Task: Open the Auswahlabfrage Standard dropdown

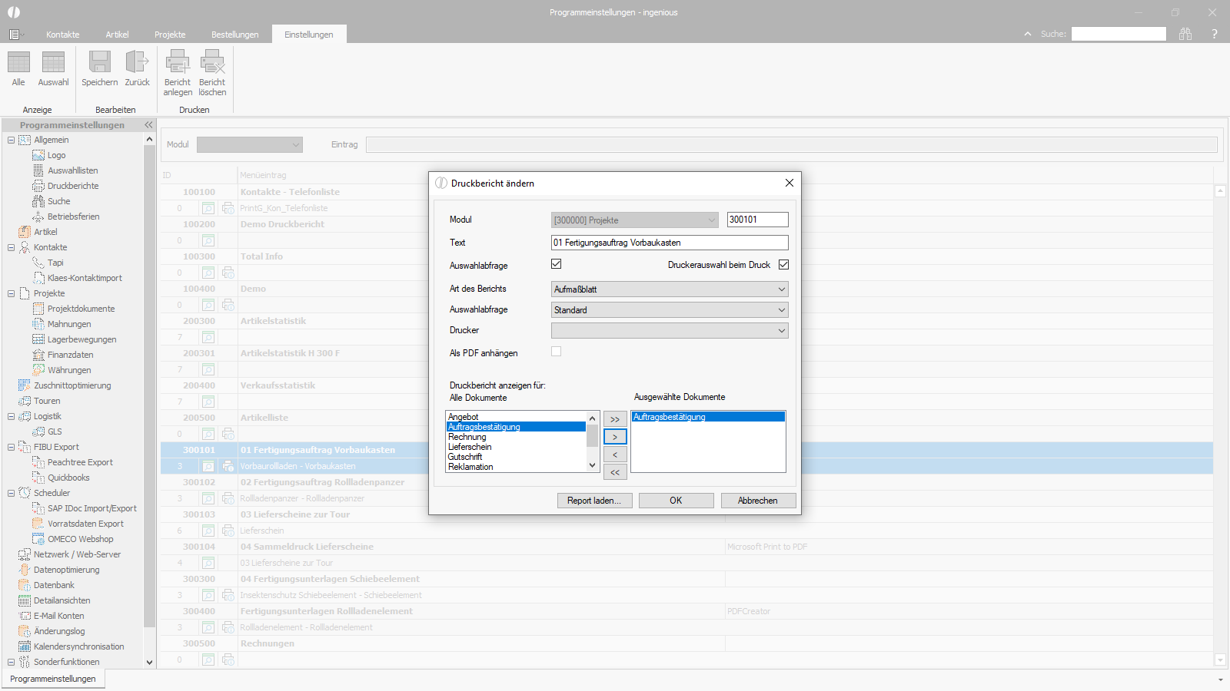Action: [x=670, y=310]
